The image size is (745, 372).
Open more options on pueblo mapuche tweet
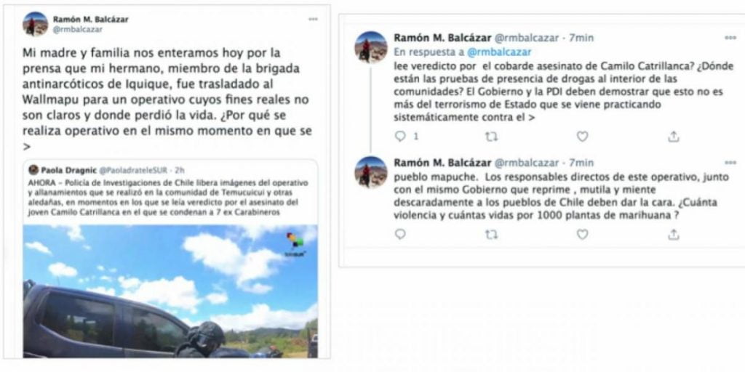[x=730, y=163]
